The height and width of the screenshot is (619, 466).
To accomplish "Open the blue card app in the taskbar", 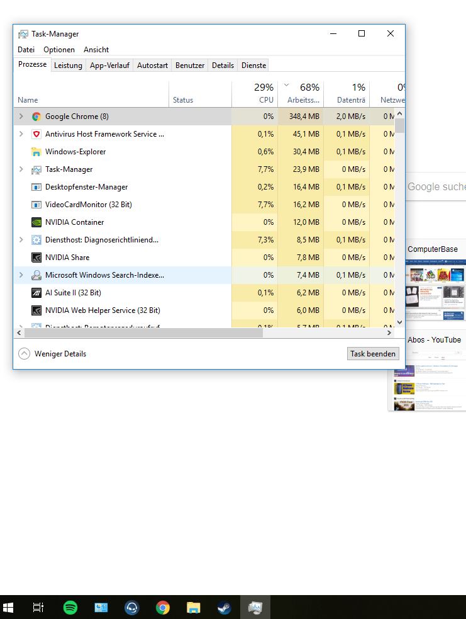I will (x=101, y=607).
